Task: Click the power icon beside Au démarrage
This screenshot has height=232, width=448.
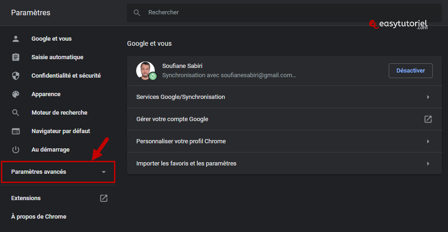Action: [16, 150]
